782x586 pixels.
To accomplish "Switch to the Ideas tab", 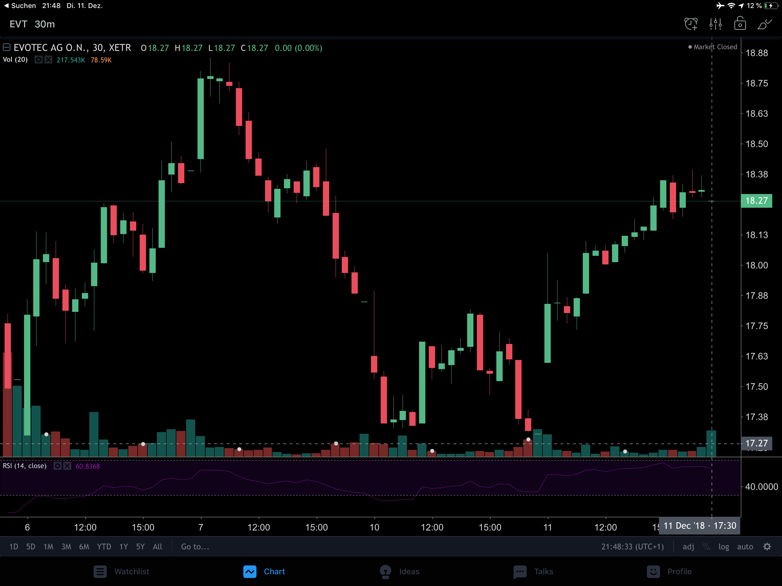I will pos(400,571).
